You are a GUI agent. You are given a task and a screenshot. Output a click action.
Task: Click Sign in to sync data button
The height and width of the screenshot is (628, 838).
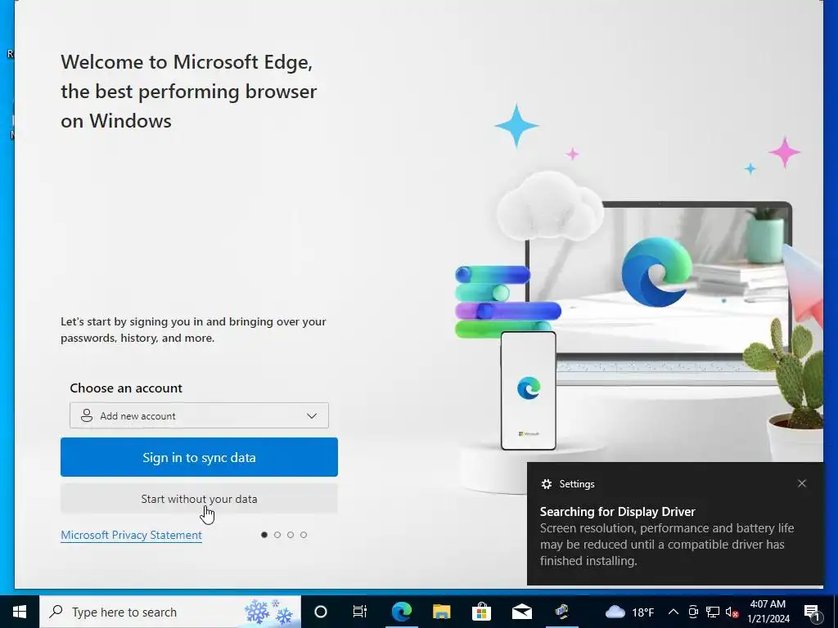[x=199, y=457]
